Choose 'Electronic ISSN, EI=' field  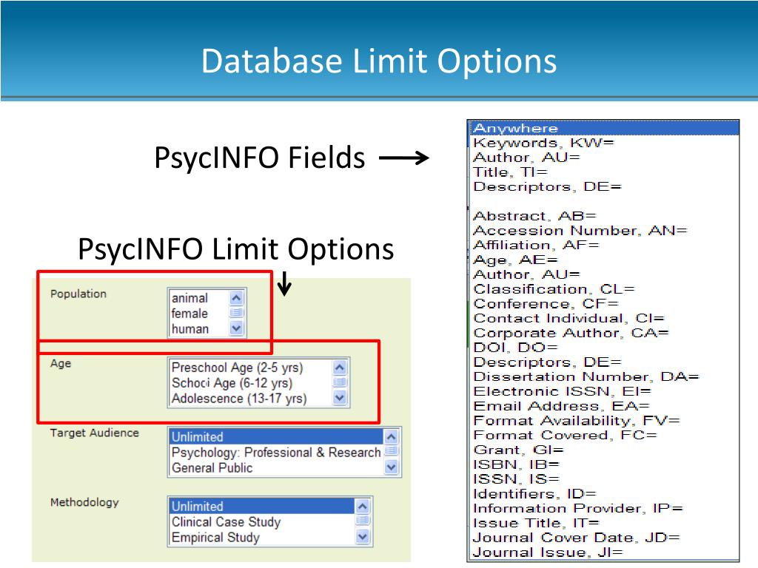tap(563, 391)
